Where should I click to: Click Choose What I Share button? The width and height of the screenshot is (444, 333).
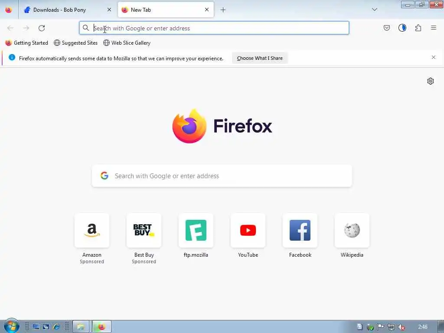pyautogui.click(x=260, y=58)
